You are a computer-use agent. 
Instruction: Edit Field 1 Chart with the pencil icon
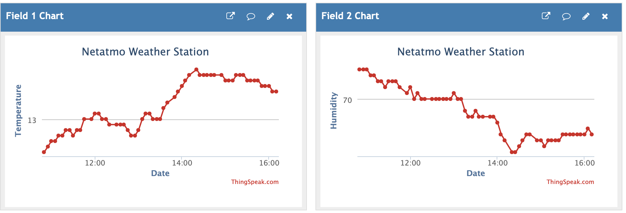tap(271, 16)
